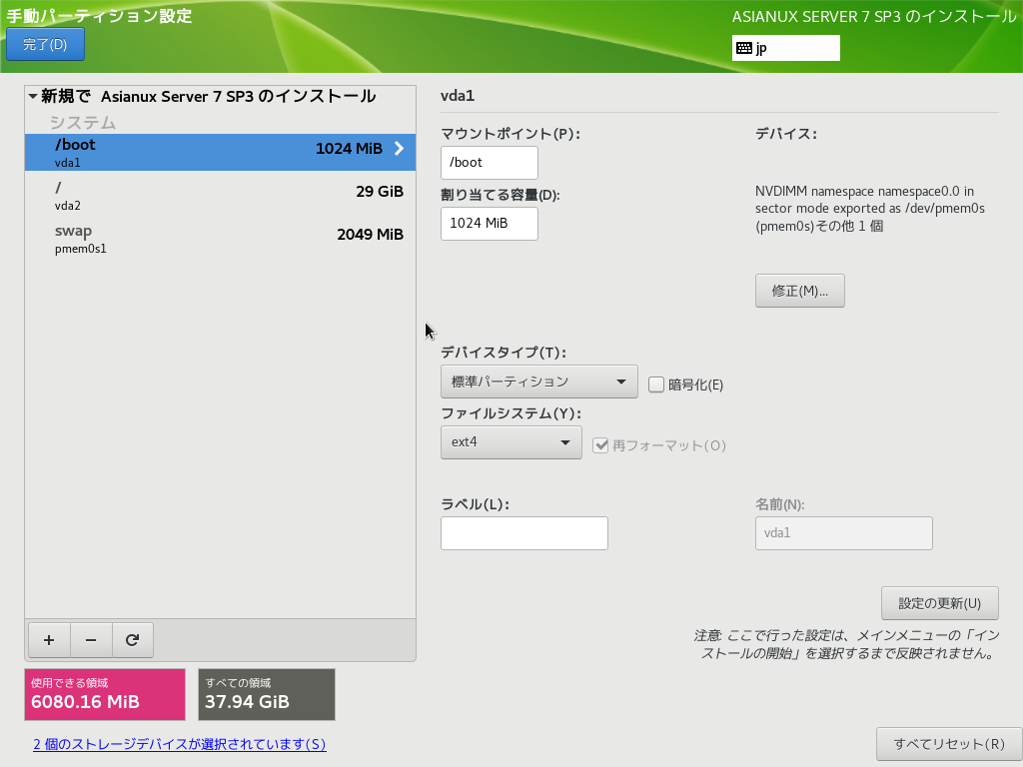Open the ファイルシステム dropdown showing ext4

point(511,441)
